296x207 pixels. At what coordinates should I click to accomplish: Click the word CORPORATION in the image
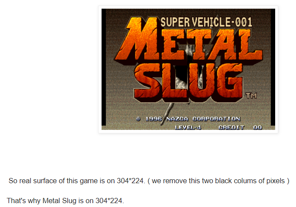pyautogui.click(x=216, y=119)
